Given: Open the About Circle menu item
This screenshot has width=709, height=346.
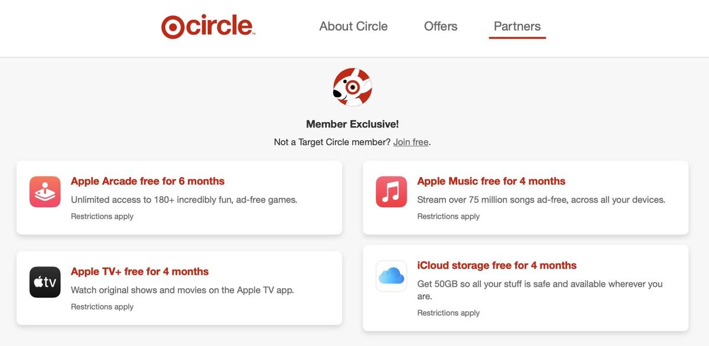Looking at the screenshot, I should 353,26.
